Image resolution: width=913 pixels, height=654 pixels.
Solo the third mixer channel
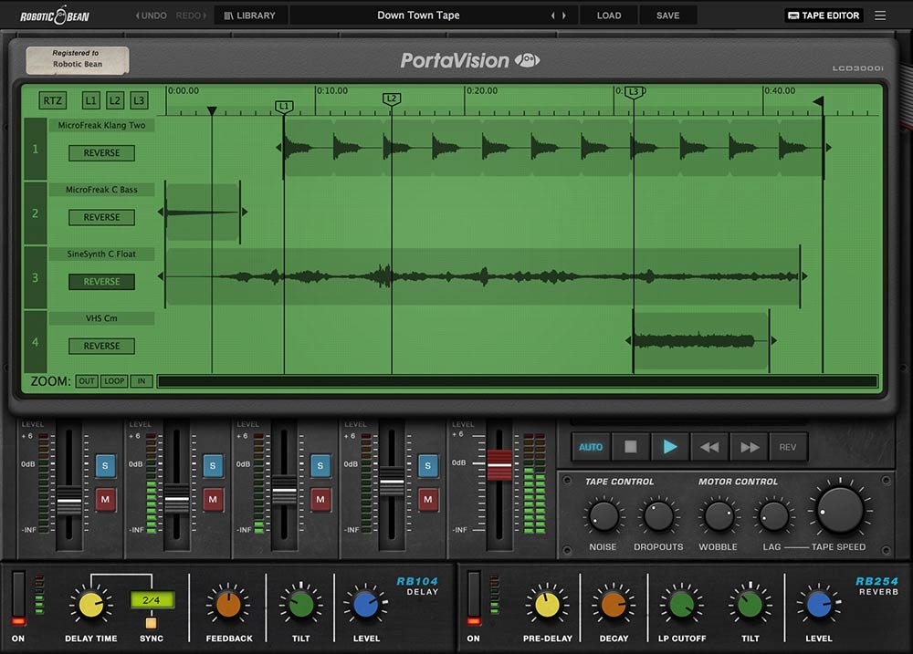coord(320,466)
